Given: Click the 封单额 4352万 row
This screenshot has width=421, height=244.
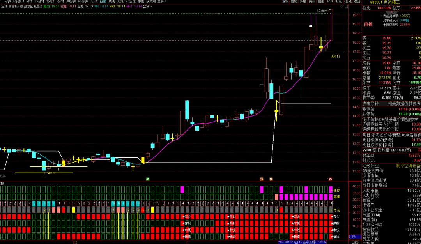Looking at the screenshot, I should (x=391, y=156).
